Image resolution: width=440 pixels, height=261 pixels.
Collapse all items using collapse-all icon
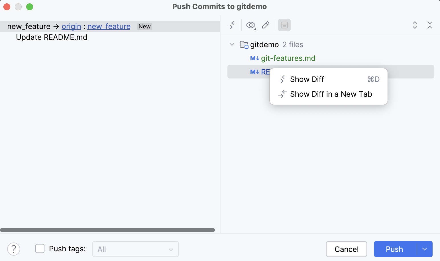point(430,25)
